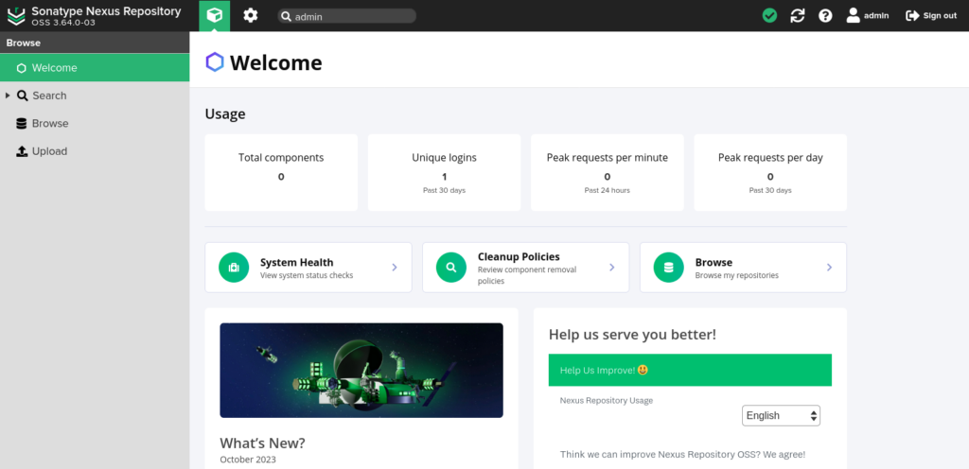Click the hexagon icon beside Welcome heading

click(x=215, y=62)
